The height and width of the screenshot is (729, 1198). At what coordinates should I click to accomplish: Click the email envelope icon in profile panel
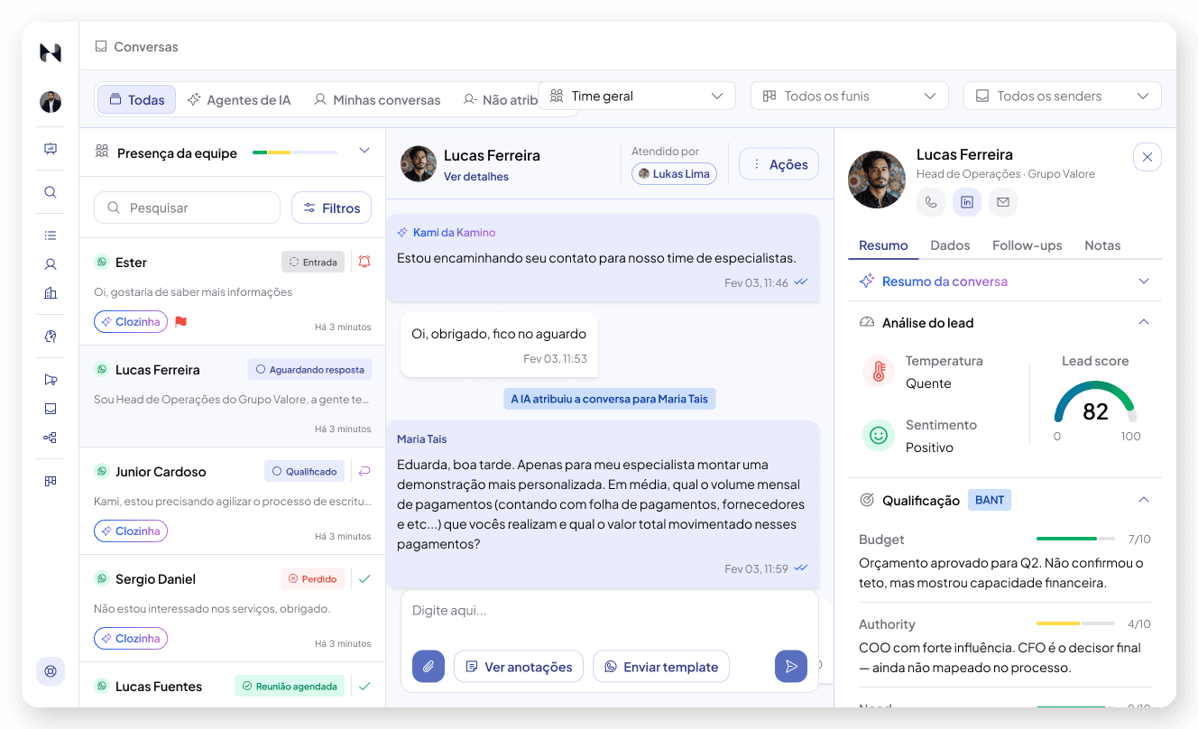[1003, 202]
